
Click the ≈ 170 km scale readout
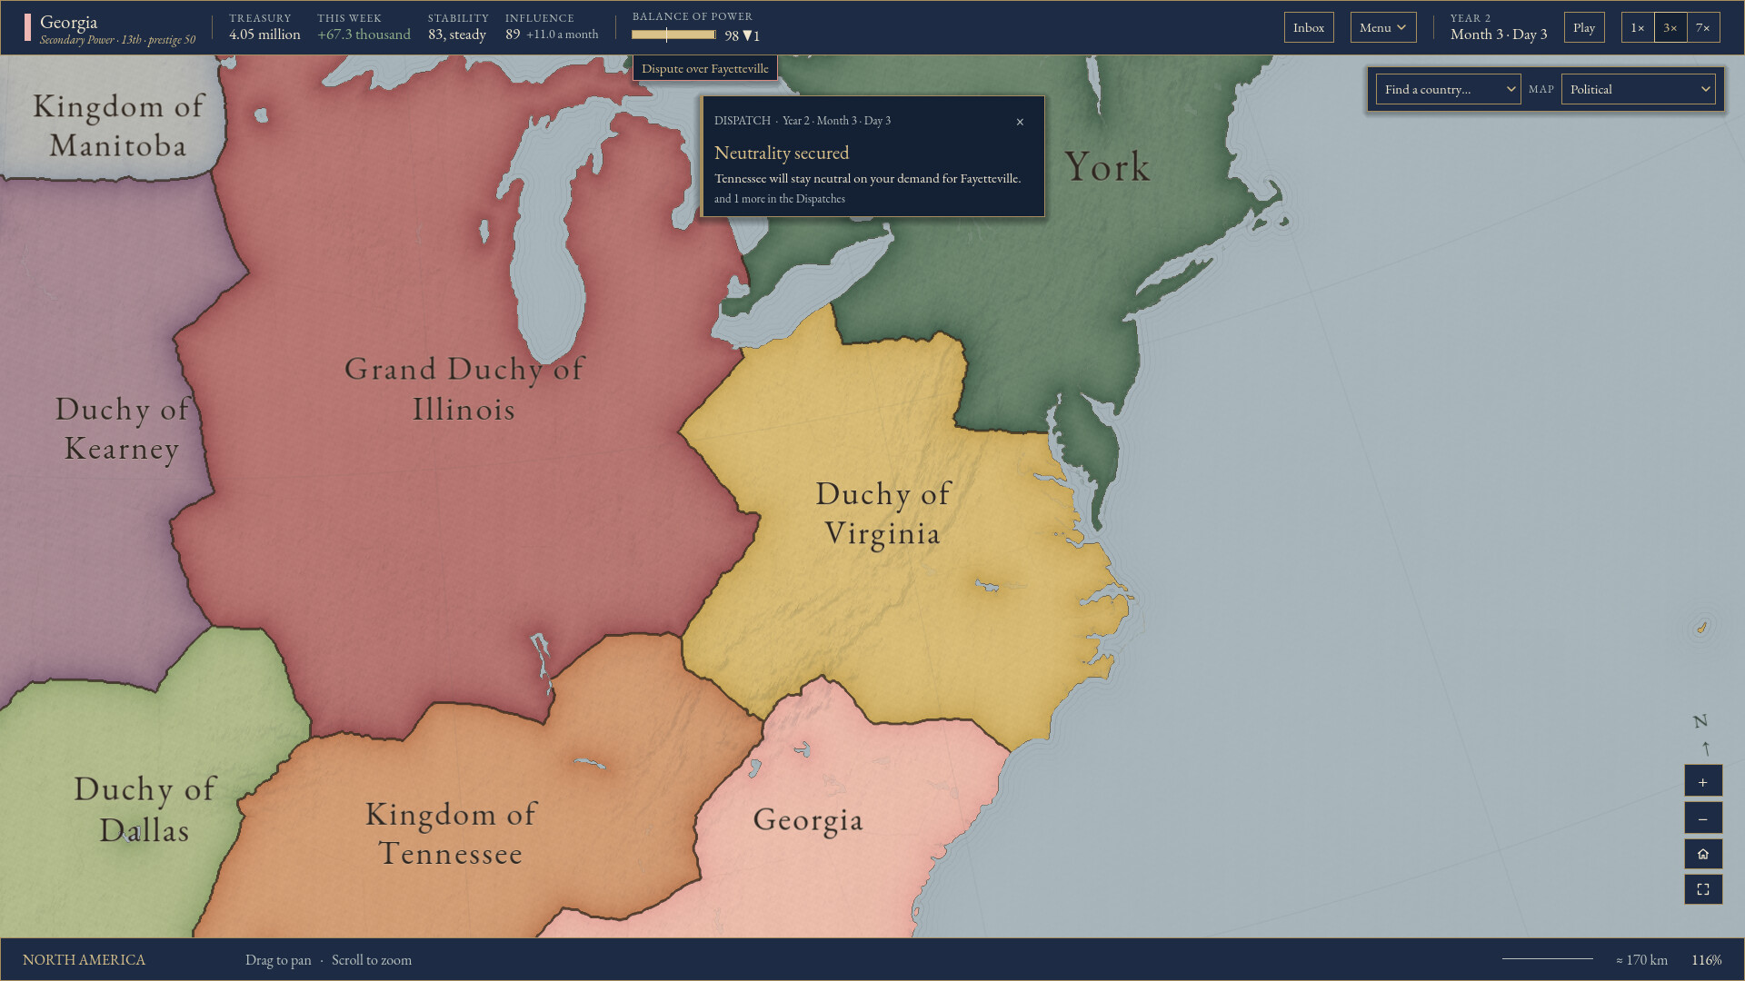click(1641, 960)
